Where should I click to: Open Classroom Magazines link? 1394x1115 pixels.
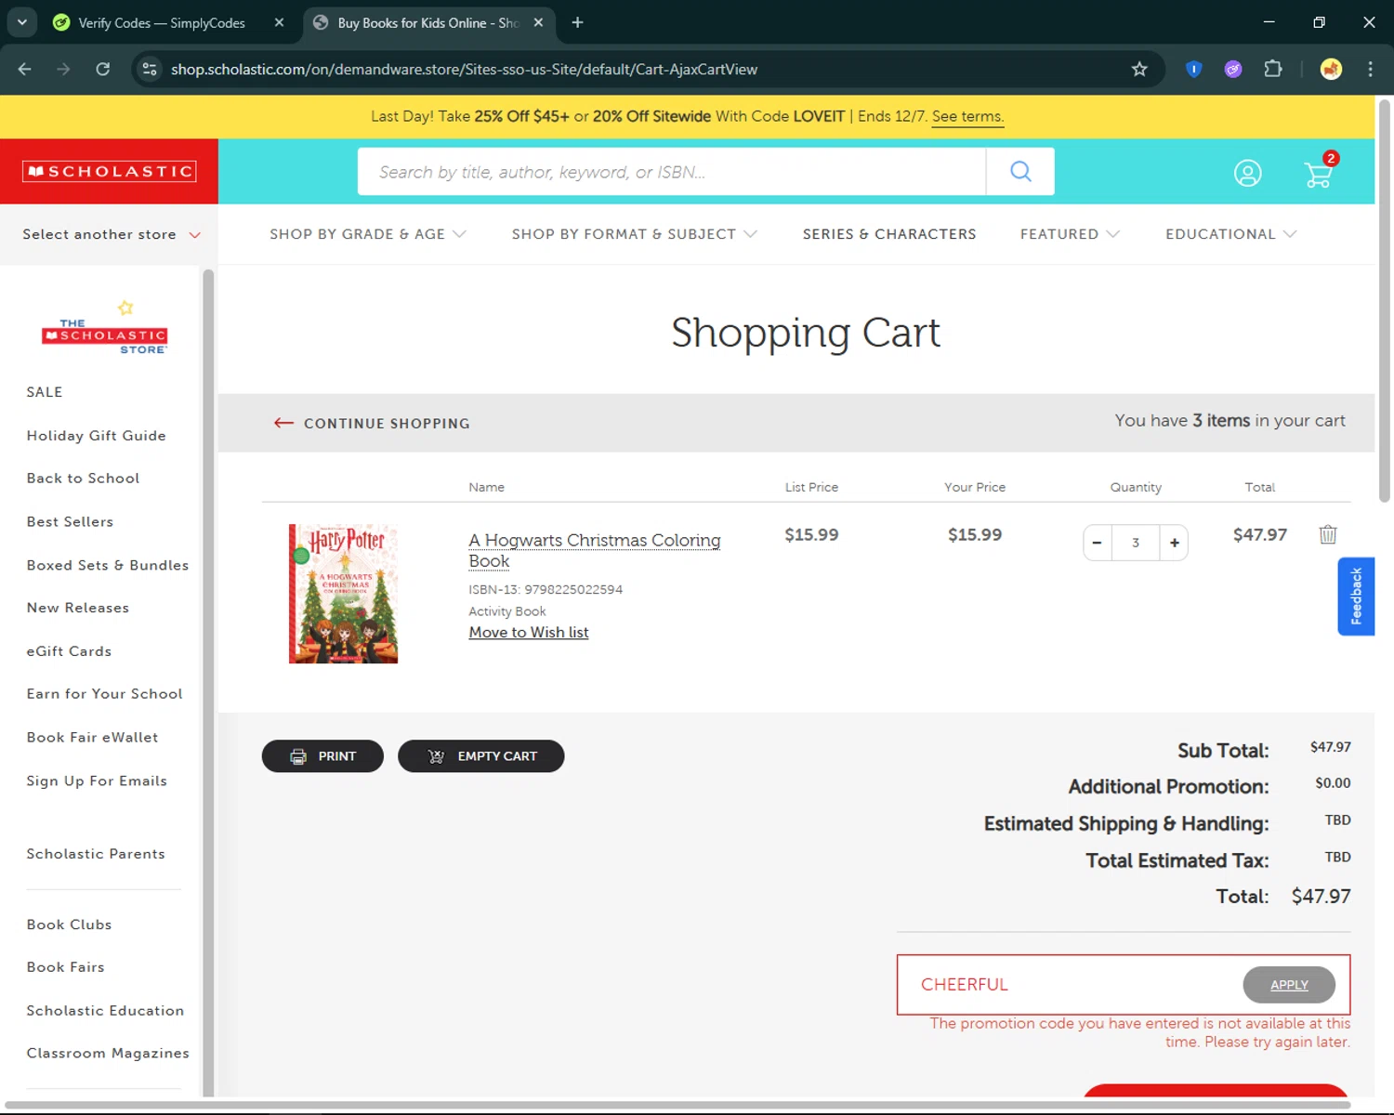(x=108, y=1054)
